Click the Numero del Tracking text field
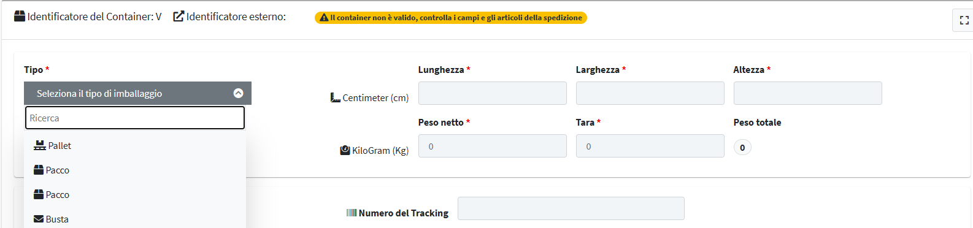The height and width of the screenshot is (228, 973). pos(571,208)
